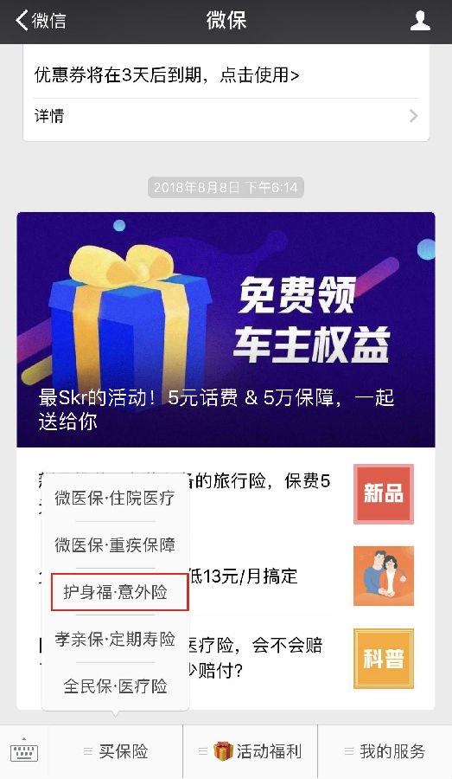Expand the 我的服务 menu

click(x=385, y=751)
